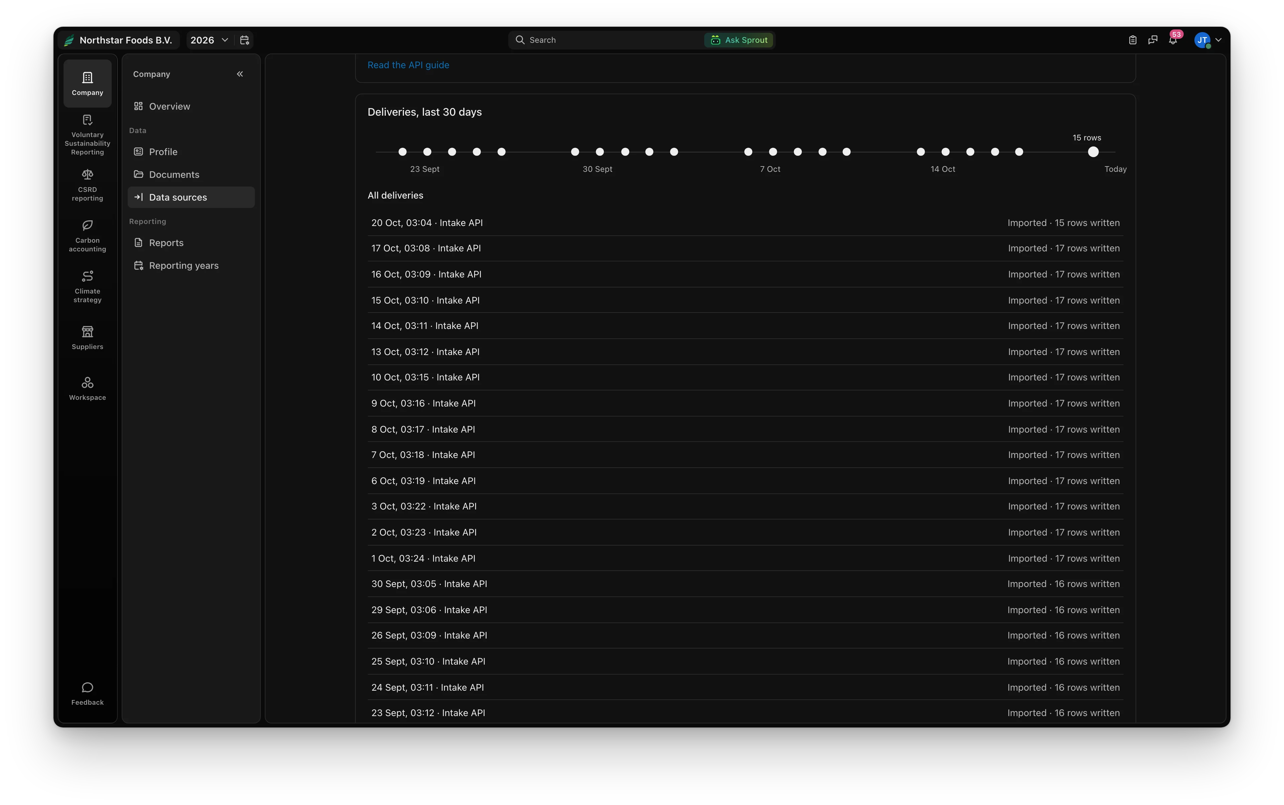Select Profile in the Data menu

[191, 152]
